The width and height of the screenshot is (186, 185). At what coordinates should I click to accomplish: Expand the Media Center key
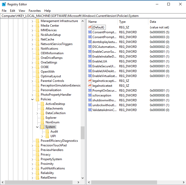pos(32,26)
